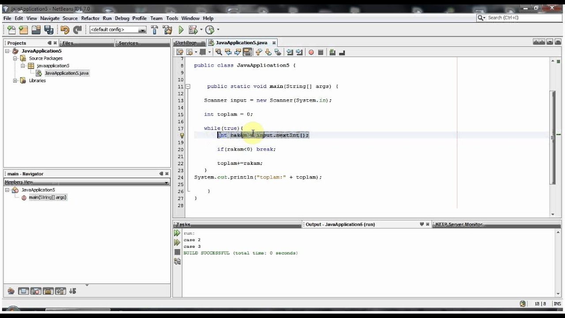Click the New File toolbar icon
This screenshot has width=565, height=318.
[11, 30]
